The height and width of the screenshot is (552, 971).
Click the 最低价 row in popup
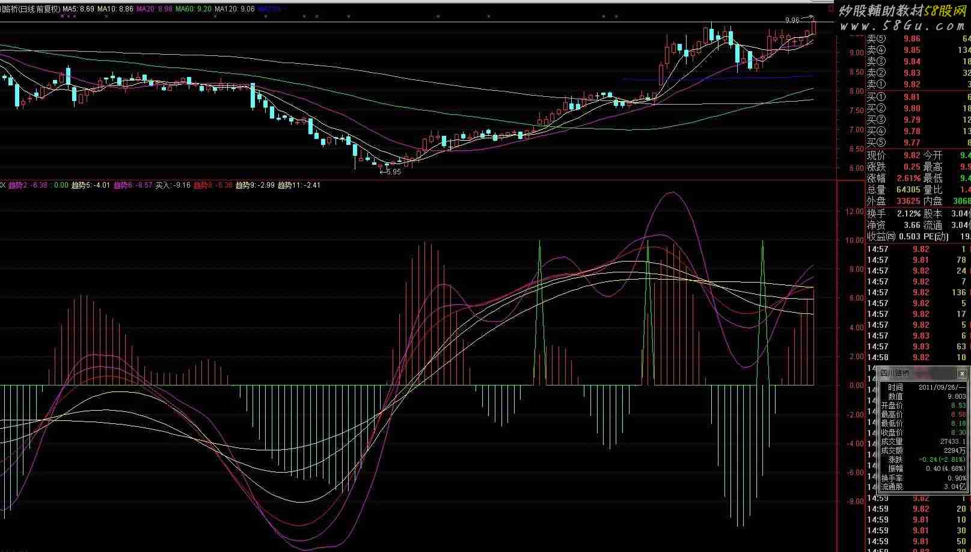[x=923, y=423]
